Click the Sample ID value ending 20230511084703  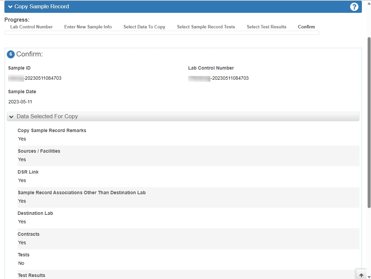point(35,78)
